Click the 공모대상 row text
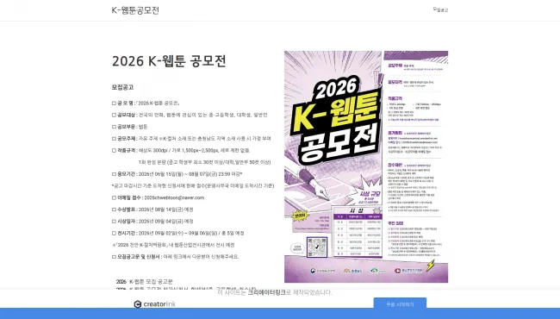560x319 pixels. coord(190,115)
